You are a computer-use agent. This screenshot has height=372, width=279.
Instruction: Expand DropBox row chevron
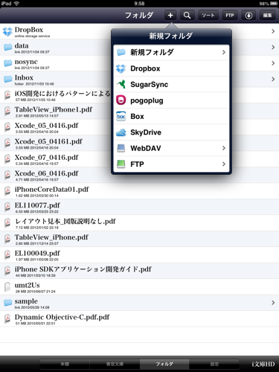click(x=273, y=31)
